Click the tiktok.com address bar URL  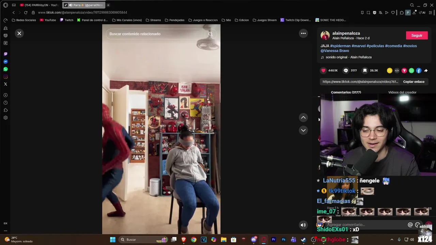82,13
